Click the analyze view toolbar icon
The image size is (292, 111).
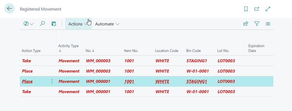54,24
